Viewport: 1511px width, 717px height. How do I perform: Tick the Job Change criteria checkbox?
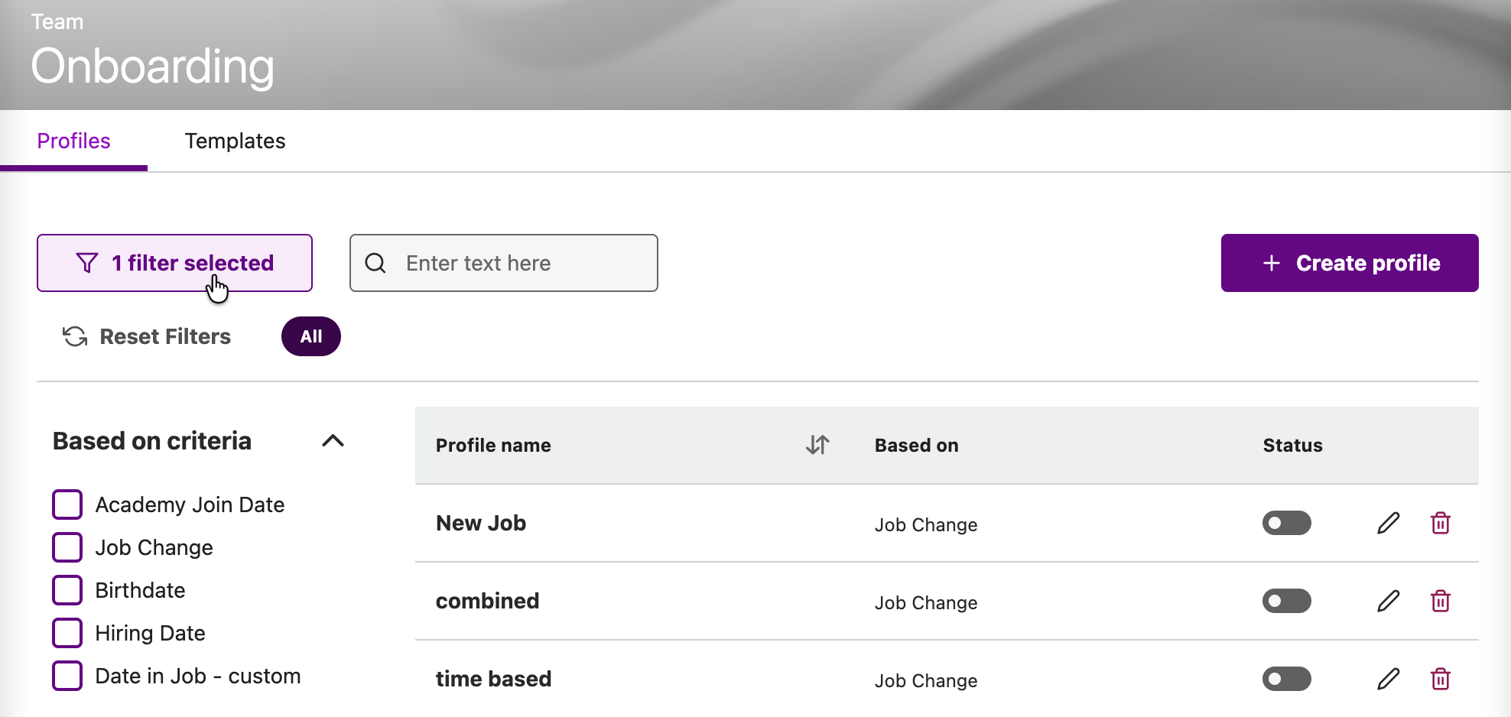[x=67, y=547]
